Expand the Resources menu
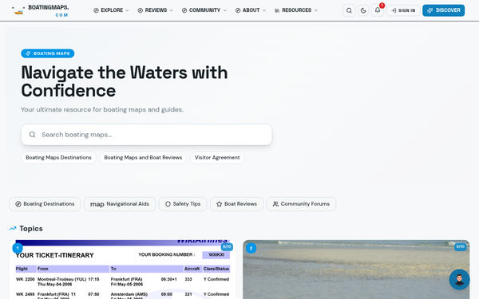Image resolution: width=479 pixels, height=299 pixels. [x=296, y=10]
